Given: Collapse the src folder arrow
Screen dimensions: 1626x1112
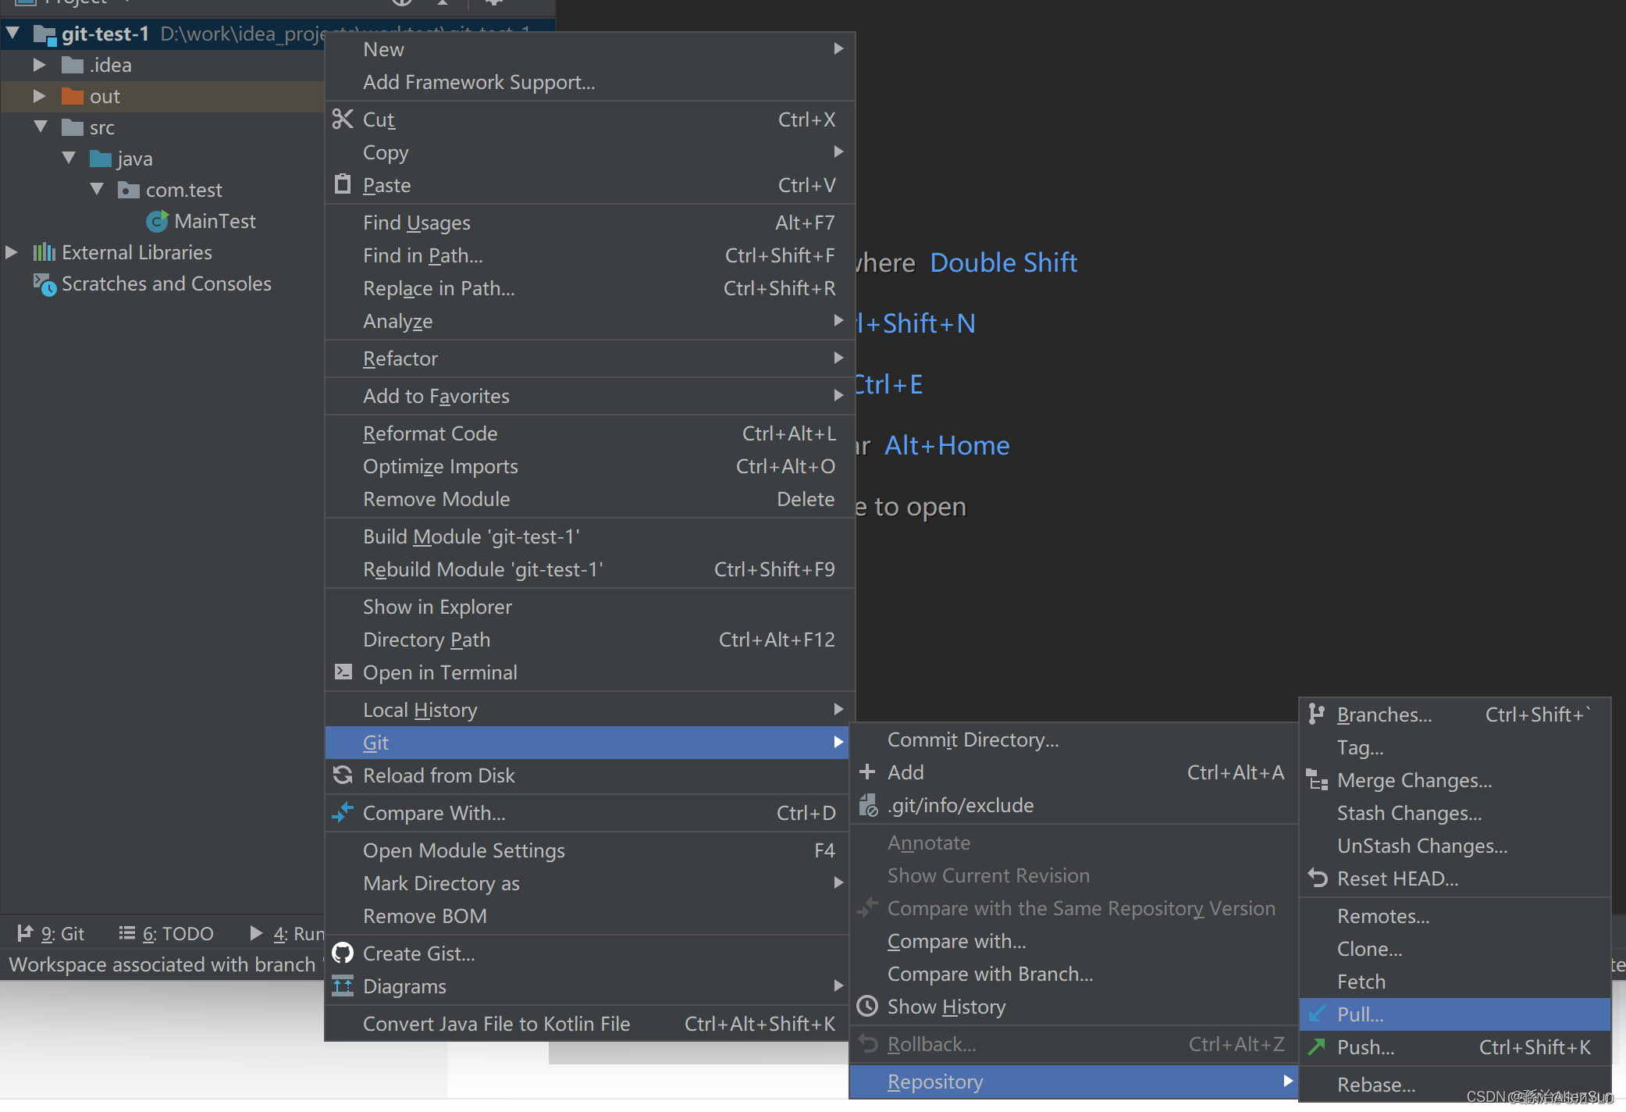Looking at the screenshot, I should pos(41,127).
